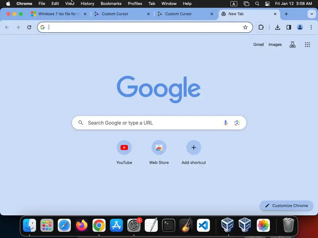Search by image with the Lens icon

coord(237,123)
